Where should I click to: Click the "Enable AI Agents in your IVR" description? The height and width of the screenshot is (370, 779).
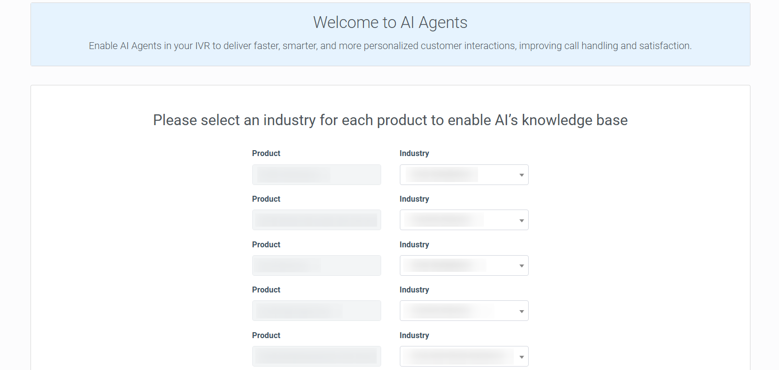[390, 46]
